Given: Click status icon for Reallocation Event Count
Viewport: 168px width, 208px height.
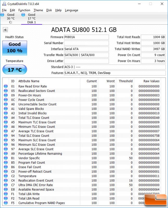Looking at the screenshot, I should point(6,180).
